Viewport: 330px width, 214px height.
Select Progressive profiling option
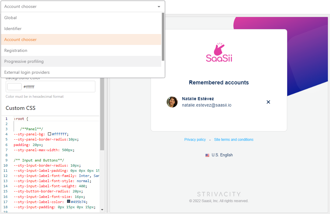[81, 61]
